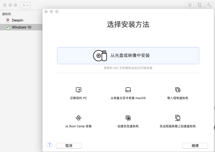Image resolution: width=215 pixels, height=152 pixels.
Task: Select 从 Boot Camp 安装 icon
Action: [x=79, y=118]
